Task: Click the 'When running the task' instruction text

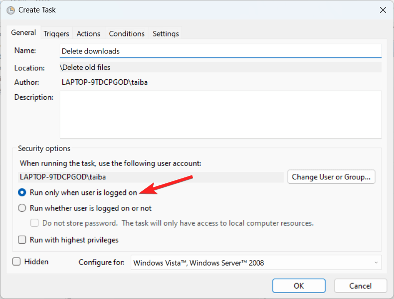Action: point(111,163)
